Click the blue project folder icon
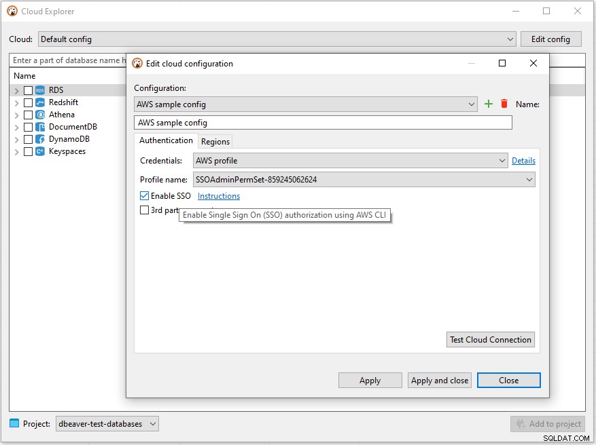Screen dimensions: 596x445 coord(14,423)
